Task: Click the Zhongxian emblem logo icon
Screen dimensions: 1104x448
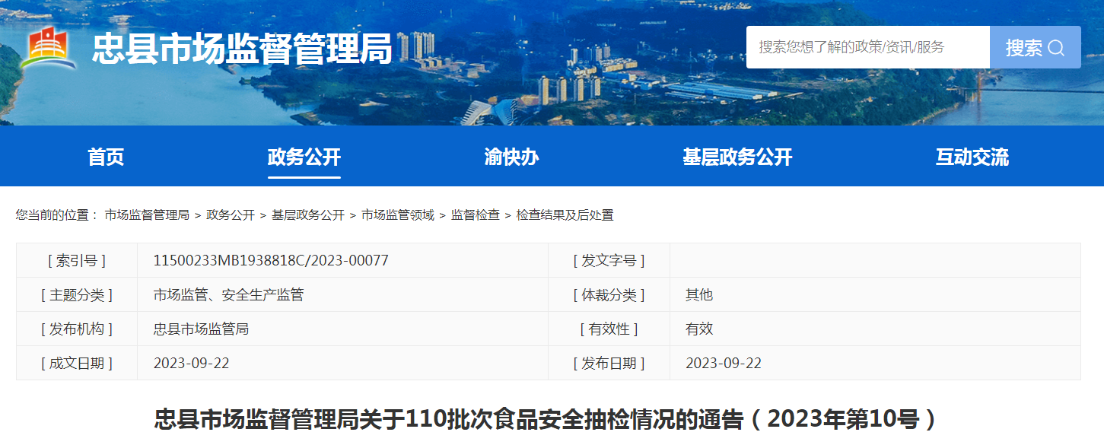Action: (x=49, y=49)
